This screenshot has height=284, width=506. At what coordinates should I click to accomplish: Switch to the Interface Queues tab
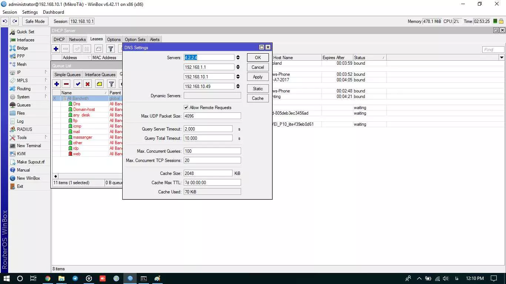click(x=100, y=75)
